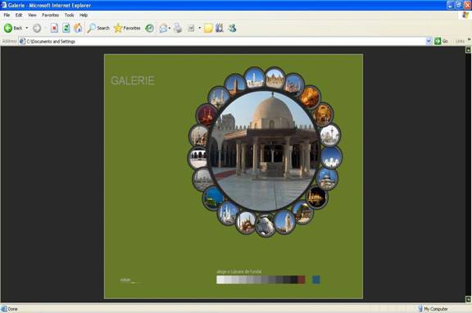The height and width of the screenshot is (313, 472).
Task: Open the Search pane
Action: tap(98, 28)
